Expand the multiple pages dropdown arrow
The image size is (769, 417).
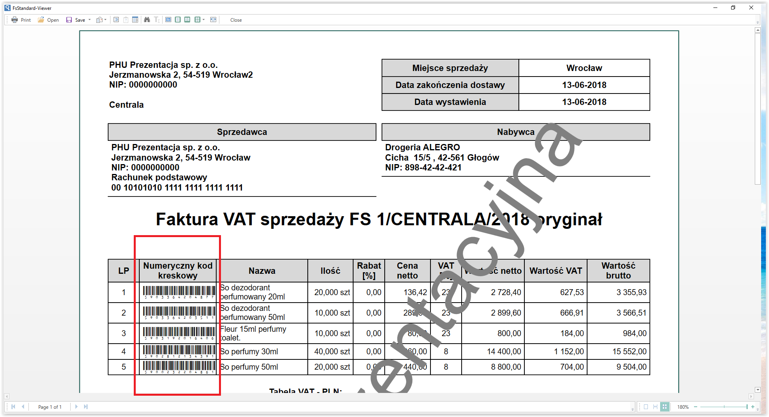204,20
